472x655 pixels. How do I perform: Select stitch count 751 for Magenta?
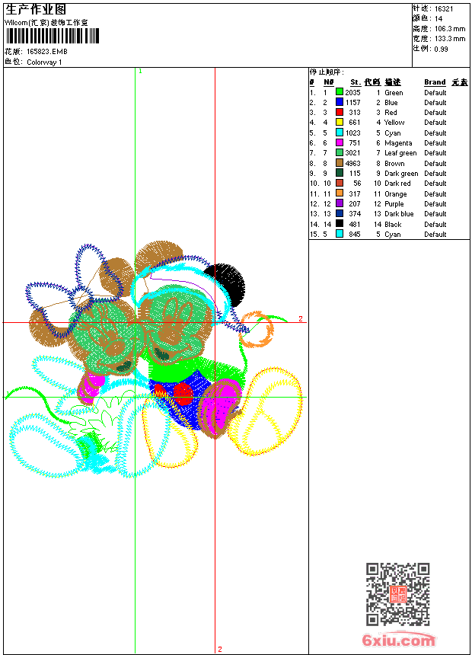pos(355,143)
